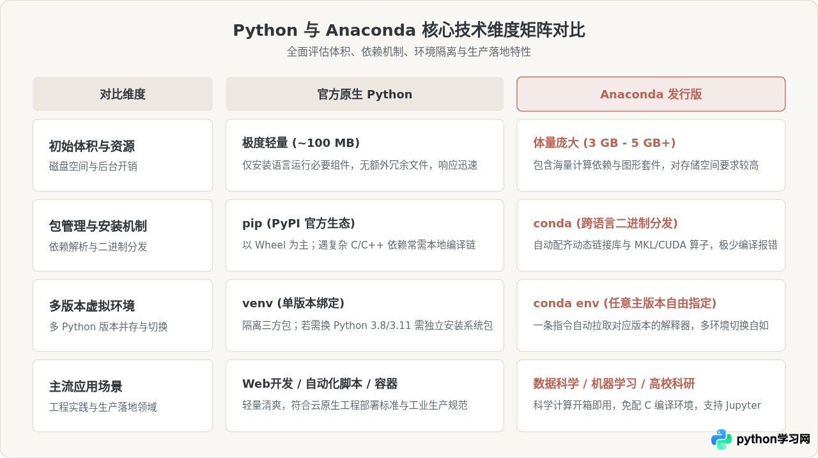The width and height of the screenshot is (818, 458).
Task: Click the 极度轻量 (~100 MB) heading
Action: (301, 142)
